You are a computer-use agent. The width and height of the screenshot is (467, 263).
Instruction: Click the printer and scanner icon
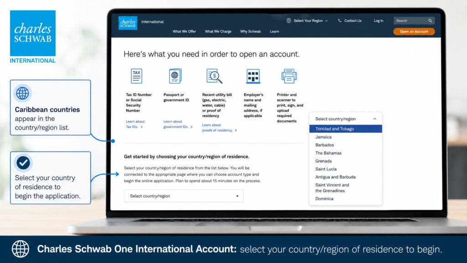point(289,76)
